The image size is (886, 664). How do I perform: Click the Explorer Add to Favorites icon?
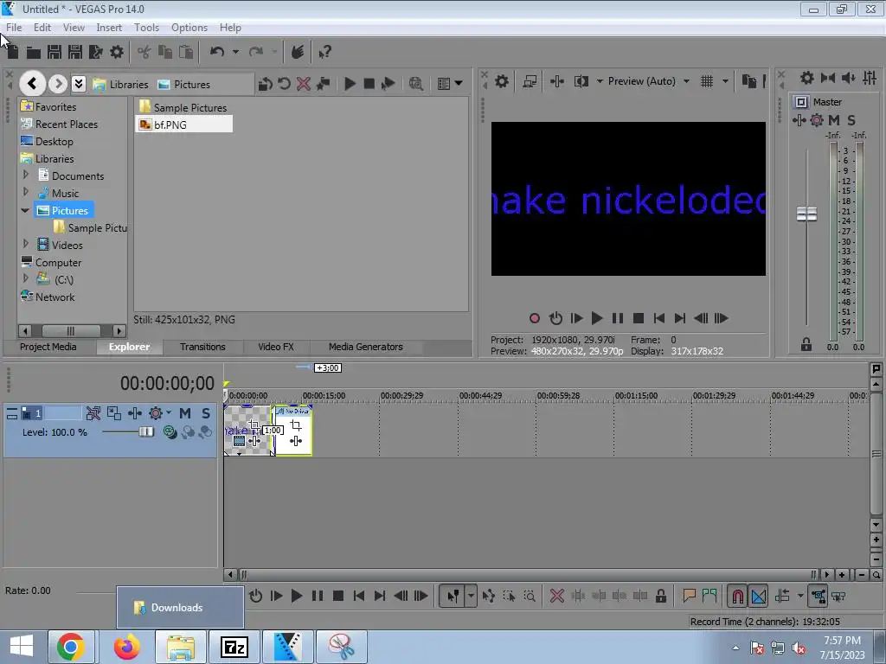click(x=324, y=84)
